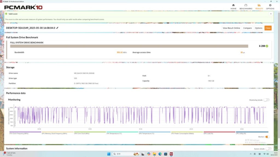Click the PCMARK 10 logo
This screenshot has height=157, width=280.
pyautogui.click(x=24, y=7)
